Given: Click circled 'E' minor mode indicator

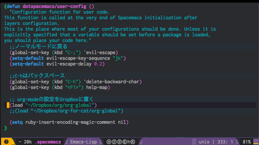Looking at the screenshot, I should point(124,142).
